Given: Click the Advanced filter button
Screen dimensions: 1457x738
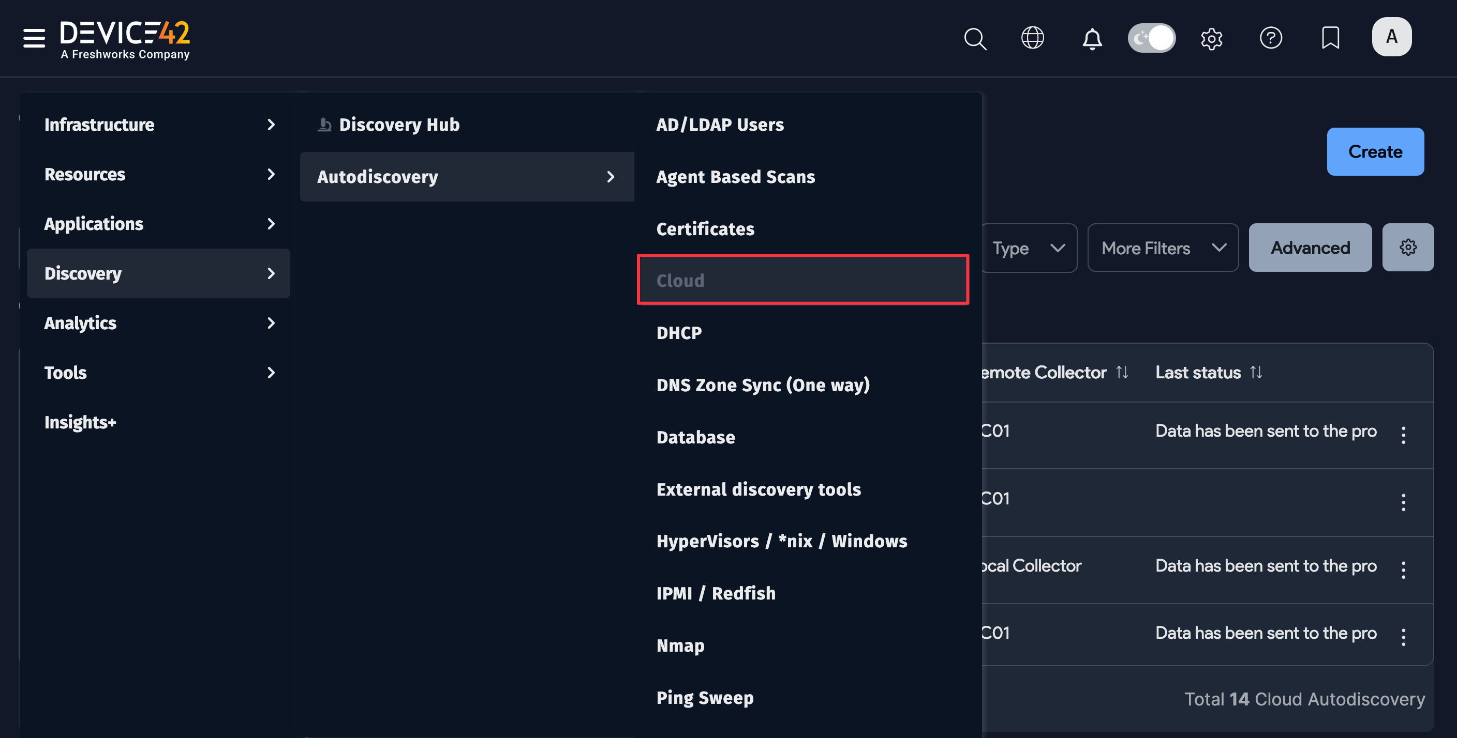Looking at the screenshot, I should coord(1310,247).
